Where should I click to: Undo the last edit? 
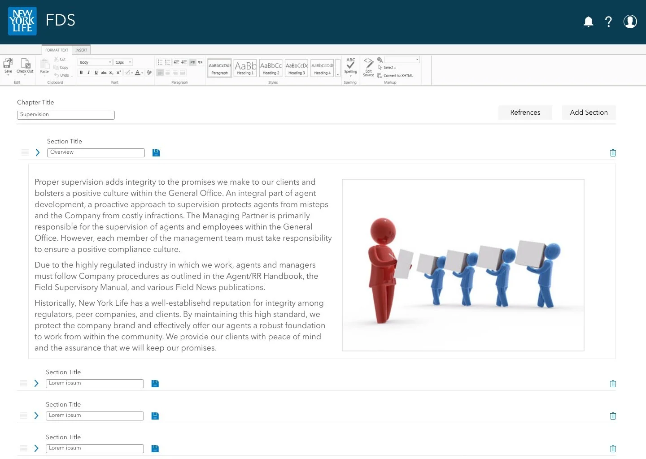coord(62,75)
